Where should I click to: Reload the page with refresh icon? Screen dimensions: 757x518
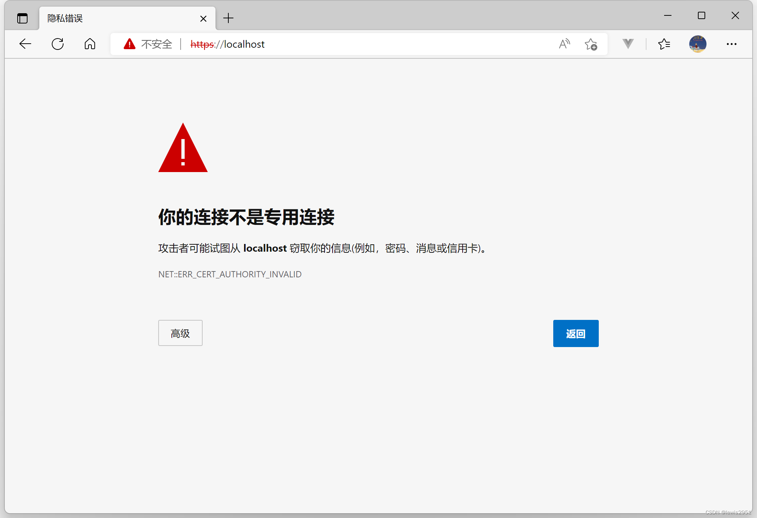tap(58, 44)
